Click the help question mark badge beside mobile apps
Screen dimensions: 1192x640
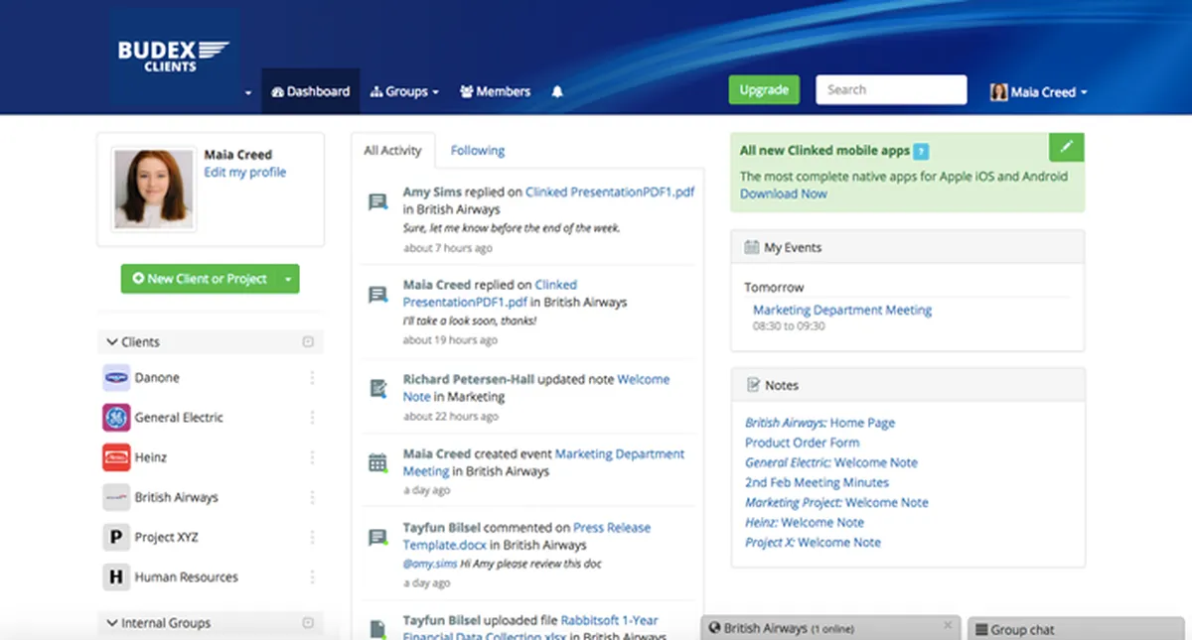point(922,152)
